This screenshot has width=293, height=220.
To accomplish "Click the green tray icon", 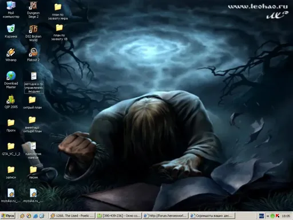I will tap(272, 216).
